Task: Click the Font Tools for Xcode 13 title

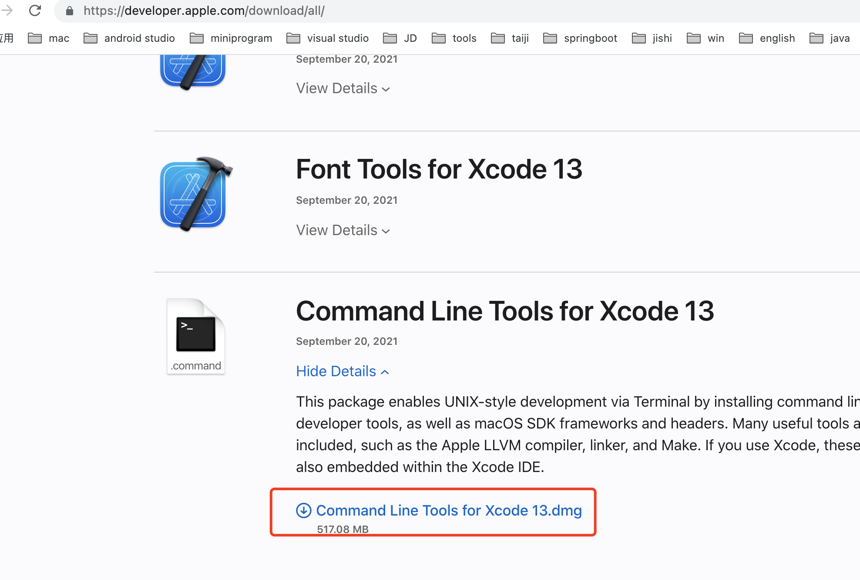Action: click(x=439, y=169)
